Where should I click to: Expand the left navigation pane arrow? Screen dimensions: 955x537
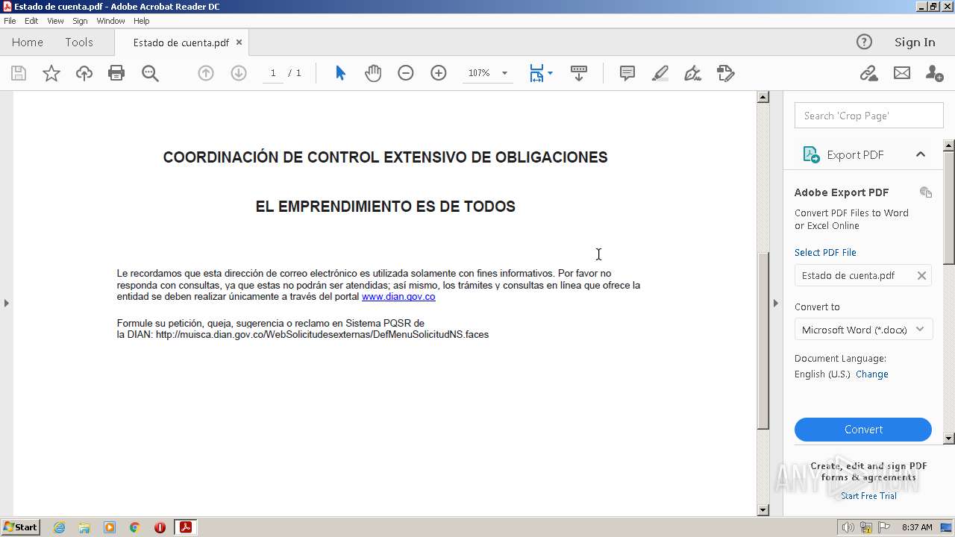tap(6, 303)
